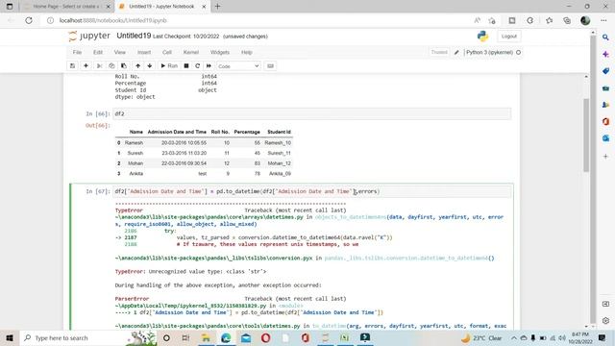The height and width of the screenshot is (346, 615).
Task: Open Edge sidebar Office icon
Action: coord(605,122)
